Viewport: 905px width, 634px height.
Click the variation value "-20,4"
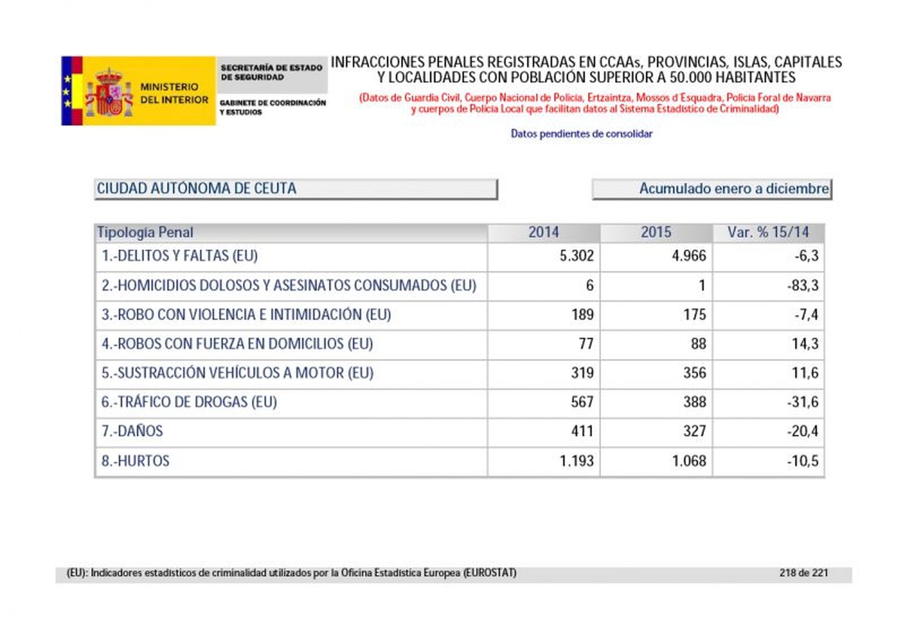(x=803, y=432)
